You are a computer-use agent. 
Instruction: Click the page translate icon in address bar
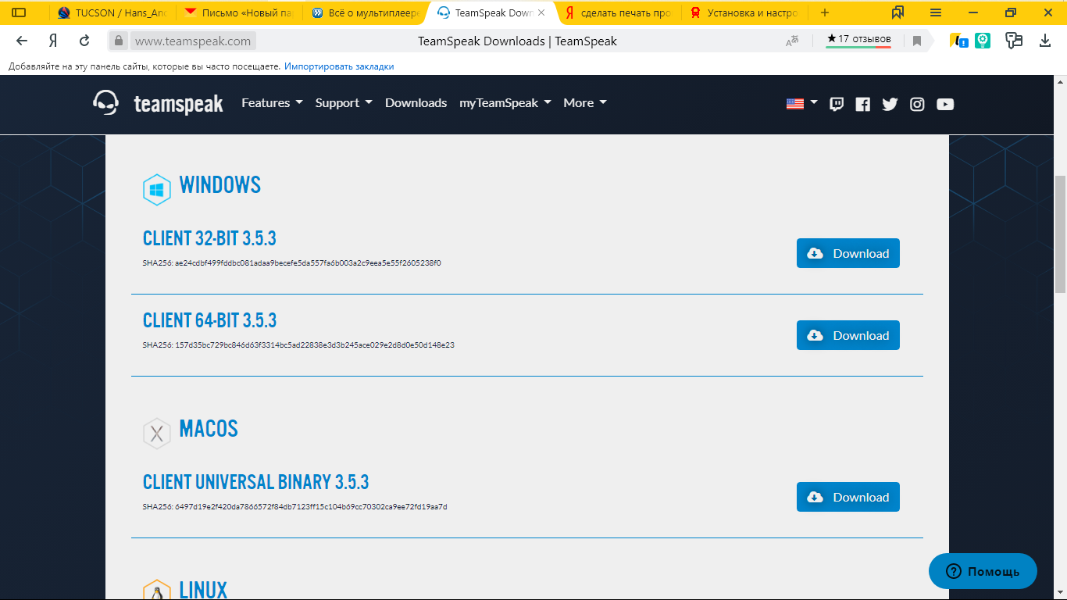tap(792, 41)
